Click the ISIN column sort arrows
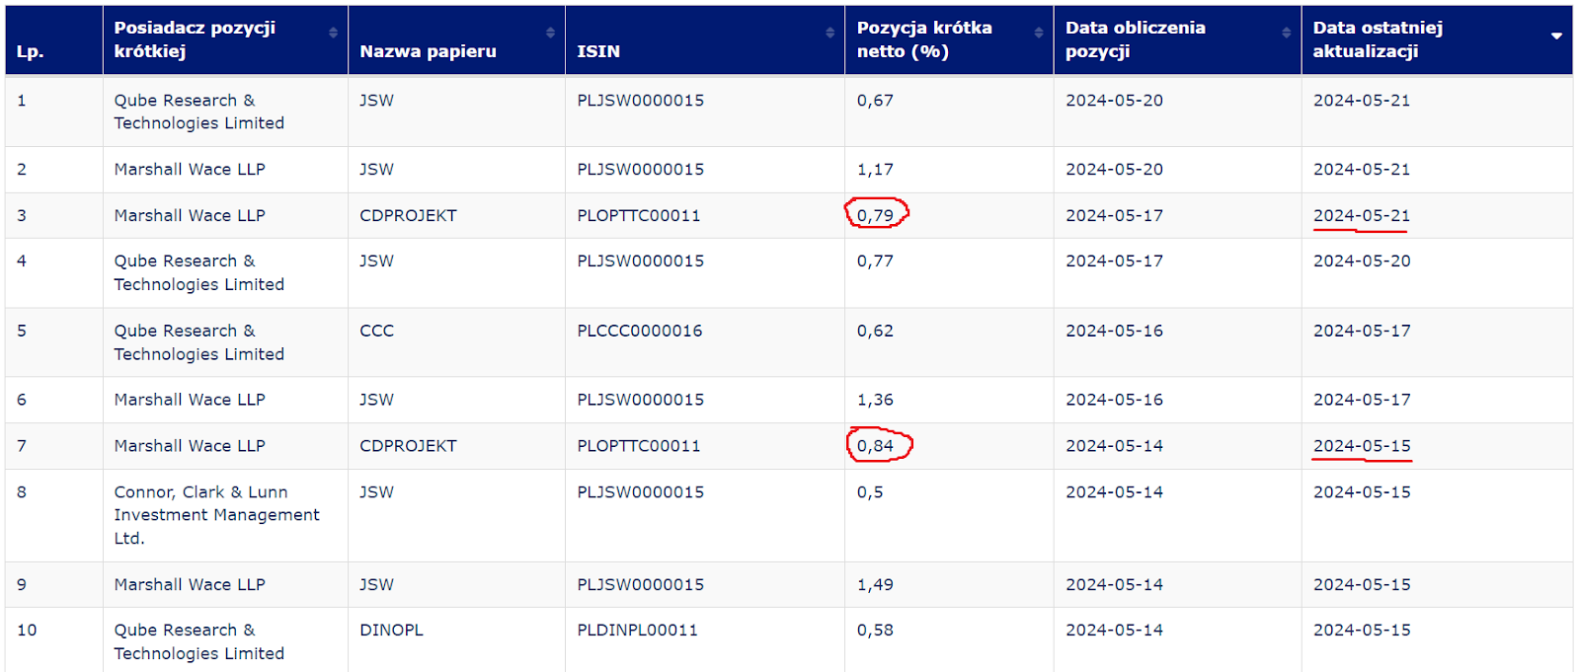Screen dimensions: 1580x672 click(829, 33)
